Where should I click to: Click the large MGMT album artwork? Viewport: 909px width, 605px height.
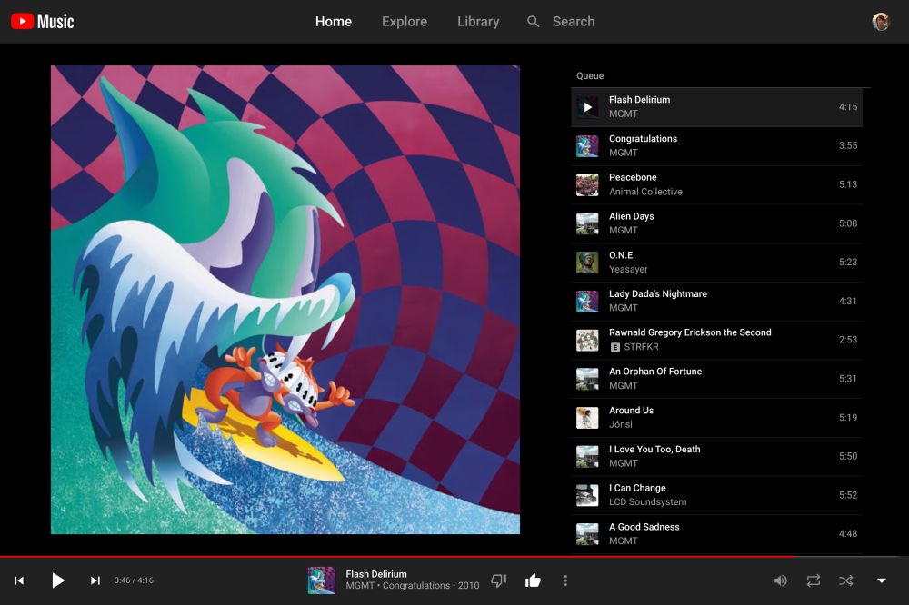[285, 300]
